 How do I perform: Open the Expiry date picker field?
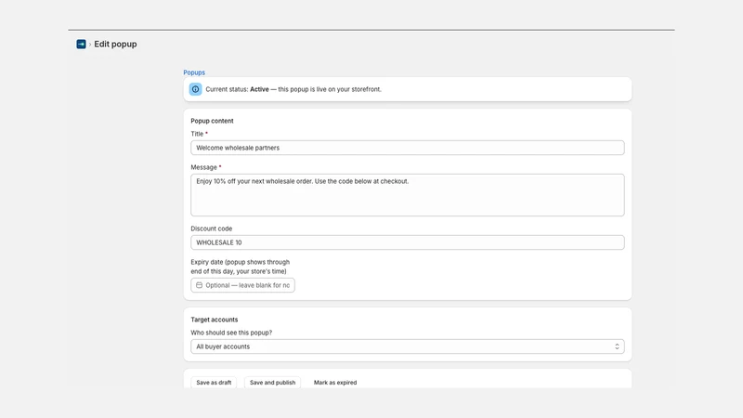242,285
